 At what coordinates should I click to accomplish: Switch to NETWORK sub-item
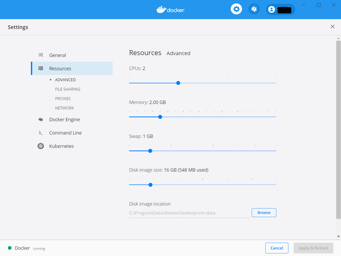point(65,108)
